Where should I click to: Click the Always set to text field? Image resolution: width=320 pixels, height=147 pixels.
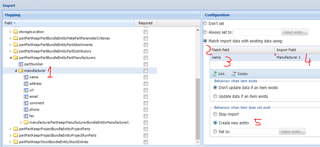[257, 32]
